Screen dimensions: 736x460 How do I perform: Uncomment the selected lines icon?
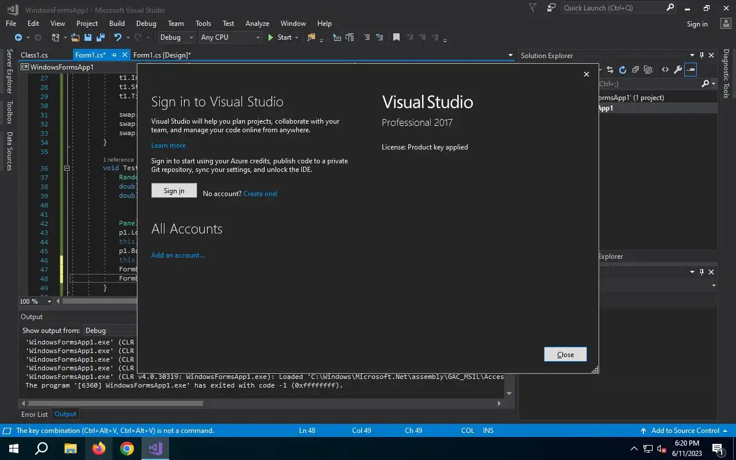click(379, 37)
